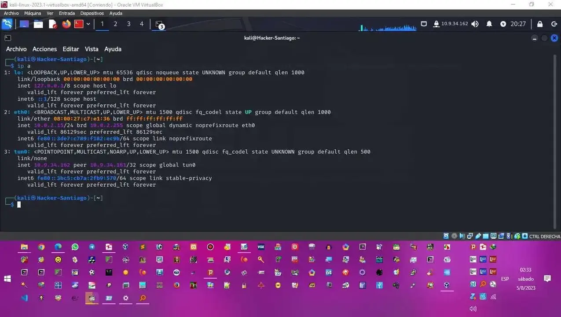Open the VirtualBox Entrada menu
Screen dimensions: 561x317
tap(67, 13)
